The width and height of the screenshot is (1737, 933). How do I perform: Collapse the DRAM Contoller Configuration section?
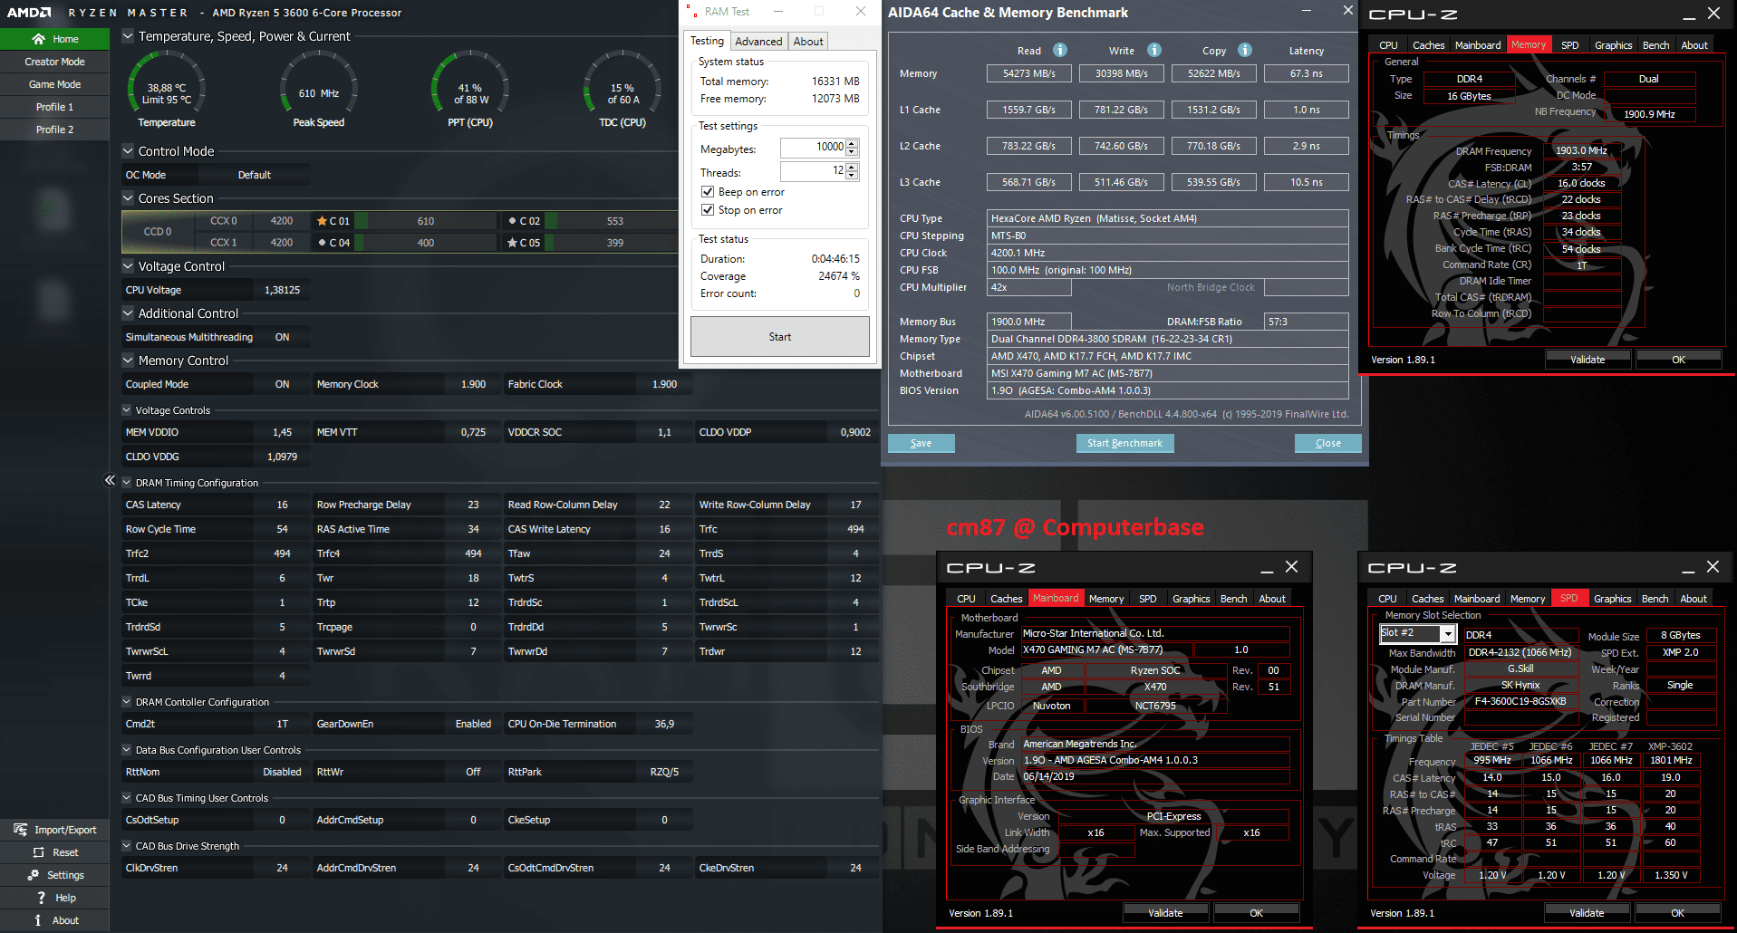[x=127, y=702]
